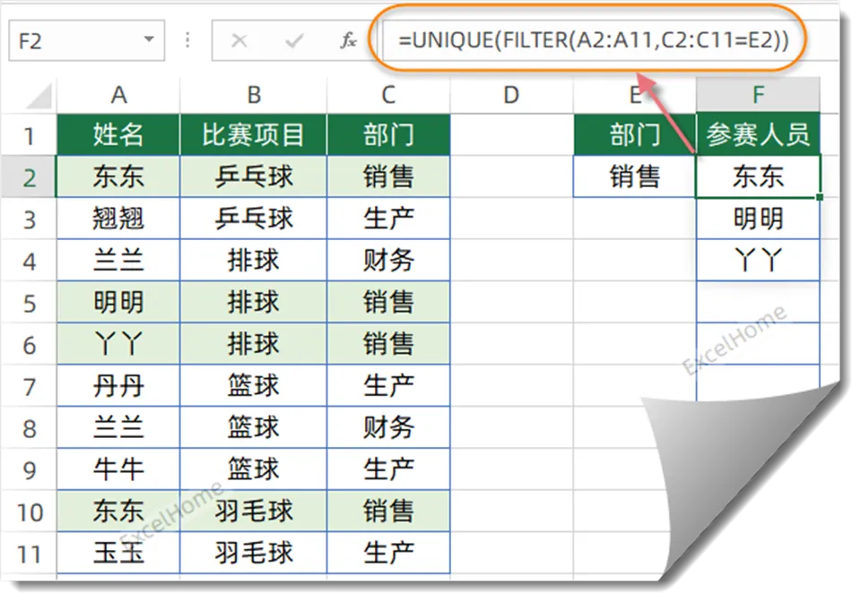Image resolution: width=861 pixels, height=602 pixels.
Task: Open the Name Box dropdown arrow
Action: coord(148,39)
